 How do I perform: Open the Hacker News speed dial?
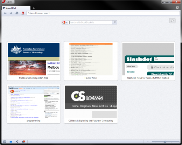click(91, 61)
